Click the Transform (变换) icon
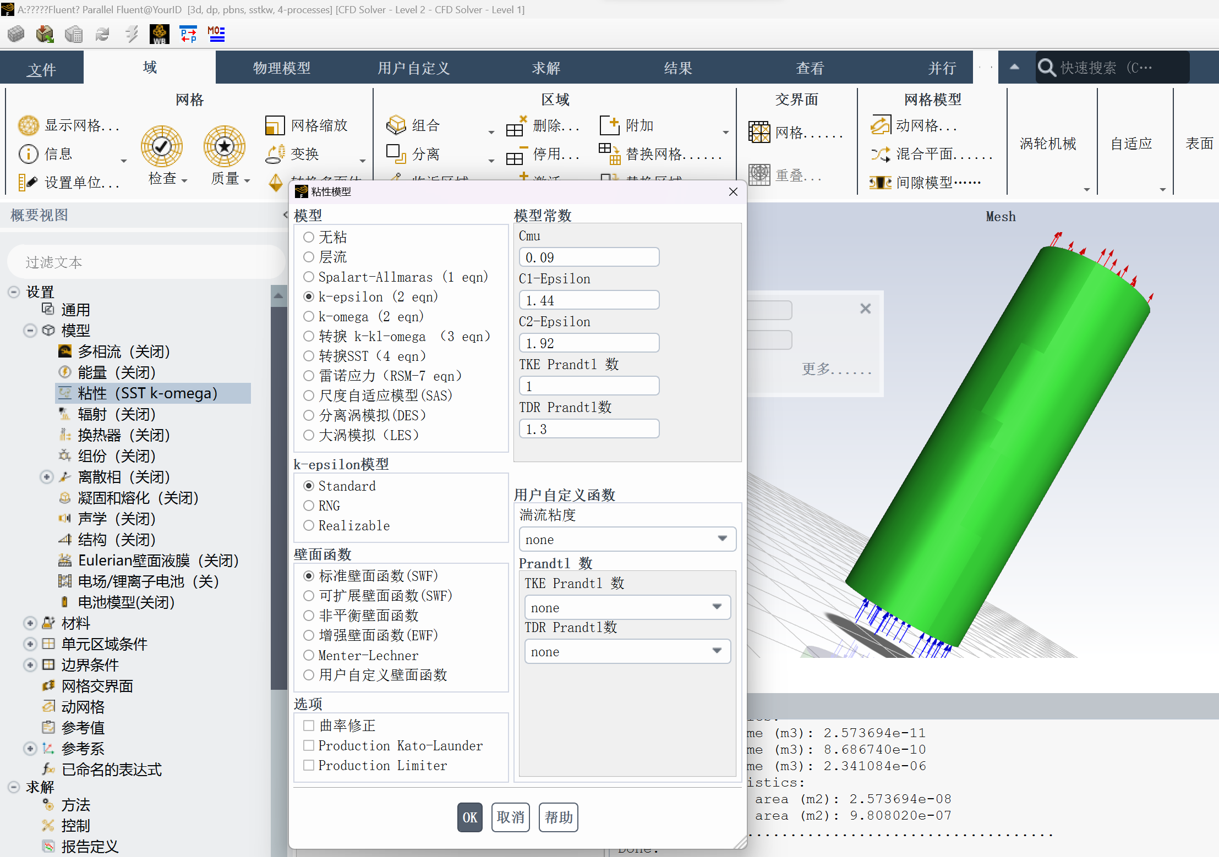 point(275,154)
